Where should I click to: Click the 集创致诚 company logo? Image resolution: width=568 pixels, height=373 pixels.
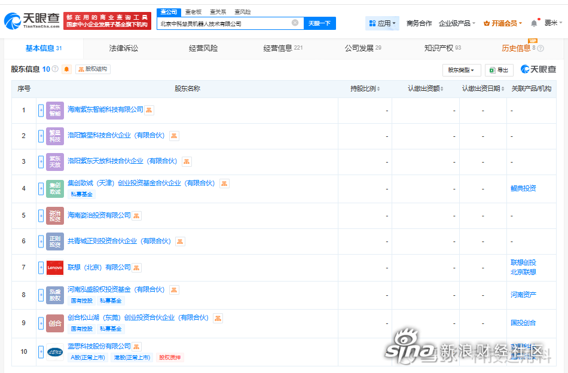click(55, 189)
